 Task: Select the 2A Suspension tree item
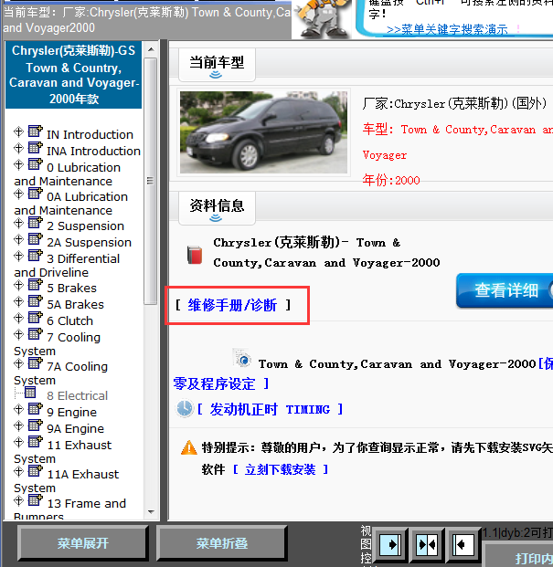click(x=89, y=242)
